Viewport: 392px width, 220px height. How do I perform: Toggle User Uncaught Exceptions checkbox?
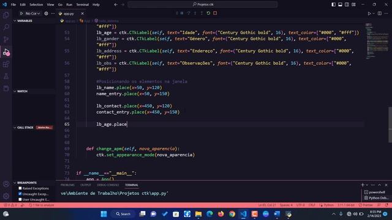coord(20,199)
